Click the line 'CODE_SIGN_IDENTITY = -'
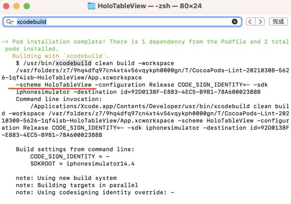 [70, 156]
